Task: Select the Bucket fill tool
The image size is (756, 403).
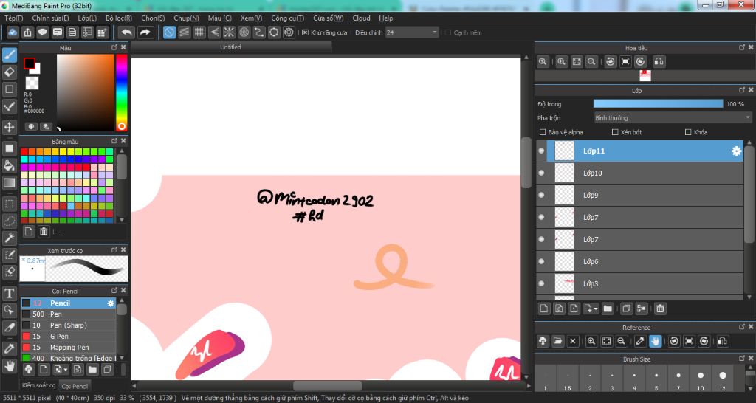Action: click(9, 165)
